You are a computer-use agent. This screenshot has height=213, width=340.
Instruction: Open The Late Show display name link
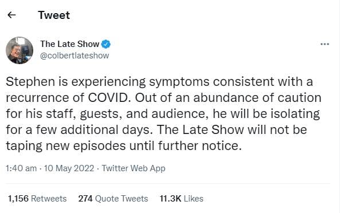click(69, 44)
